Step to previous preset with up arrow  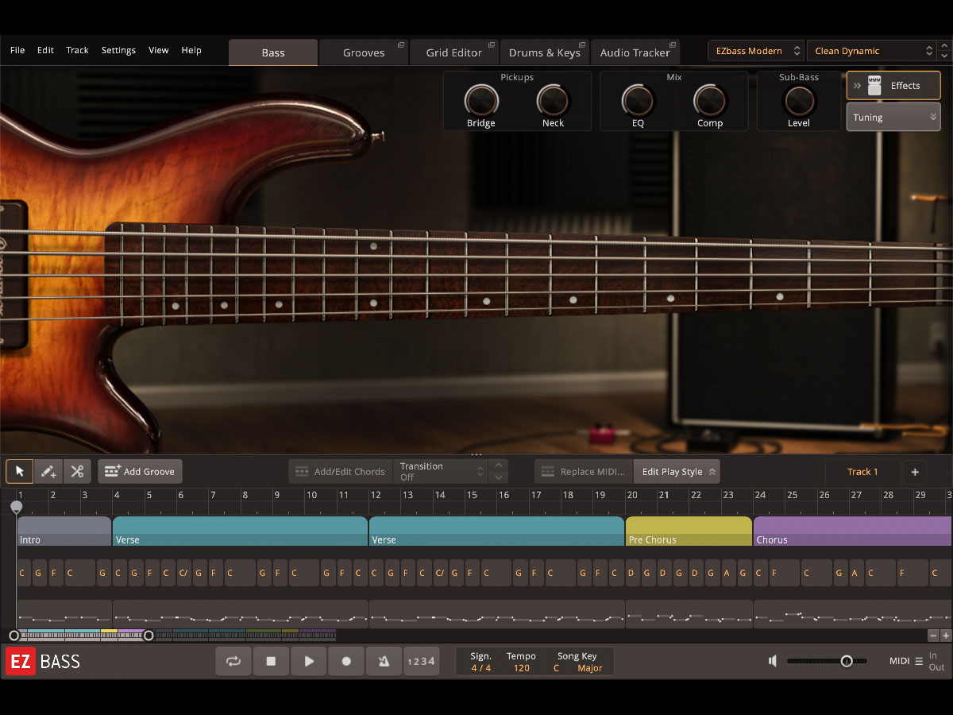tap(944, 46)
